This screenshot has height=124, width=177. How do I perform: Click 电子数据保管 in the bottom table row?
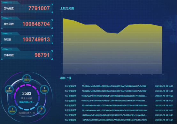(x=71, y=120)
